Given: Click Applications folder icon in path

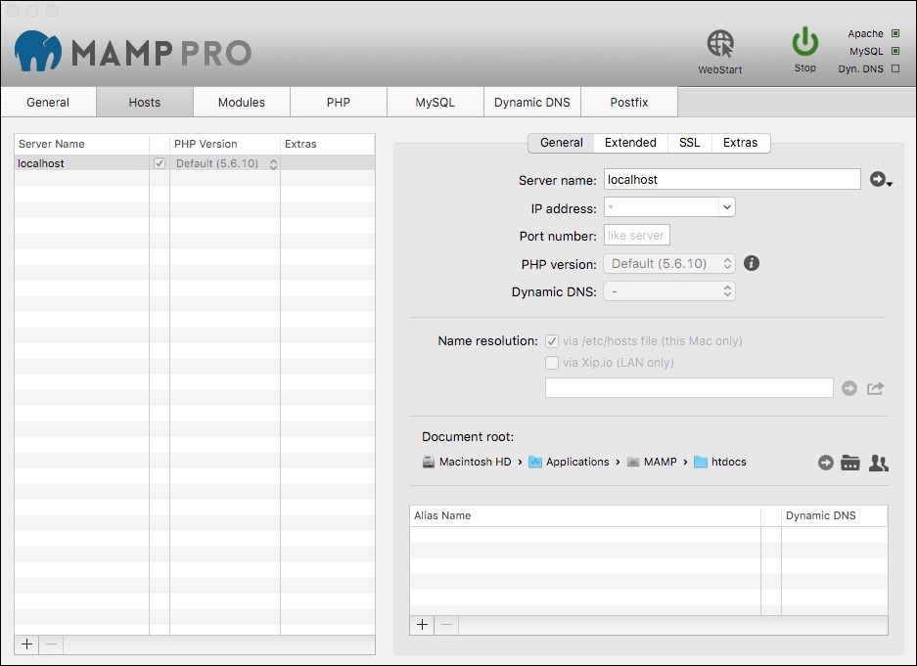Looking at the screenshot, I should (x=535, y=463).
